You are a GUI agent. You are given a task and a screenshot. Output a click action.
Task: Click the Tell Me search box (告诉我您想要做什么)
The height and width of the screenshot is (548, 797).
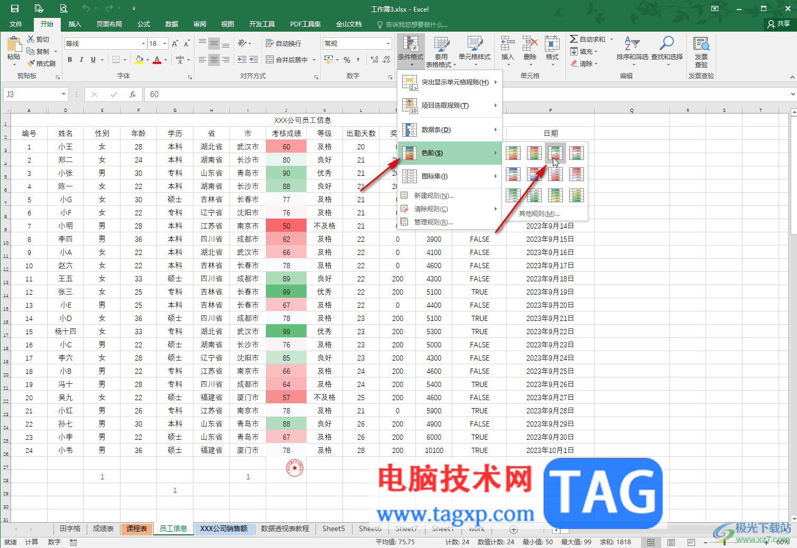412,24
